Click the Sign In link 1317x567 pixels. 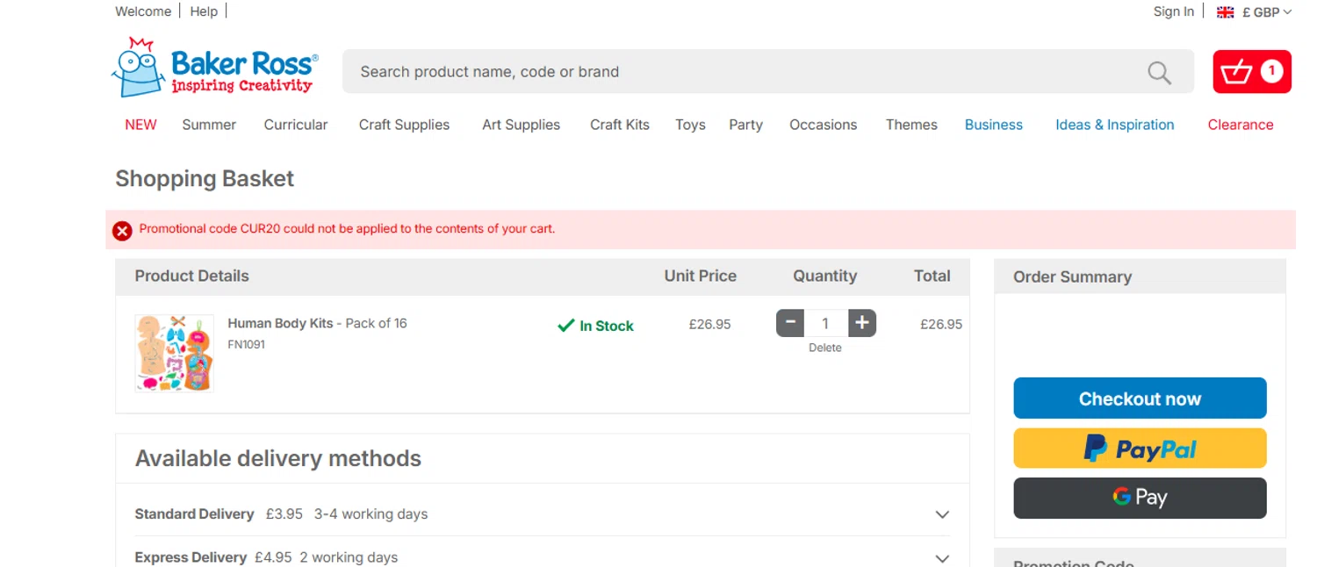[1173, 11]
